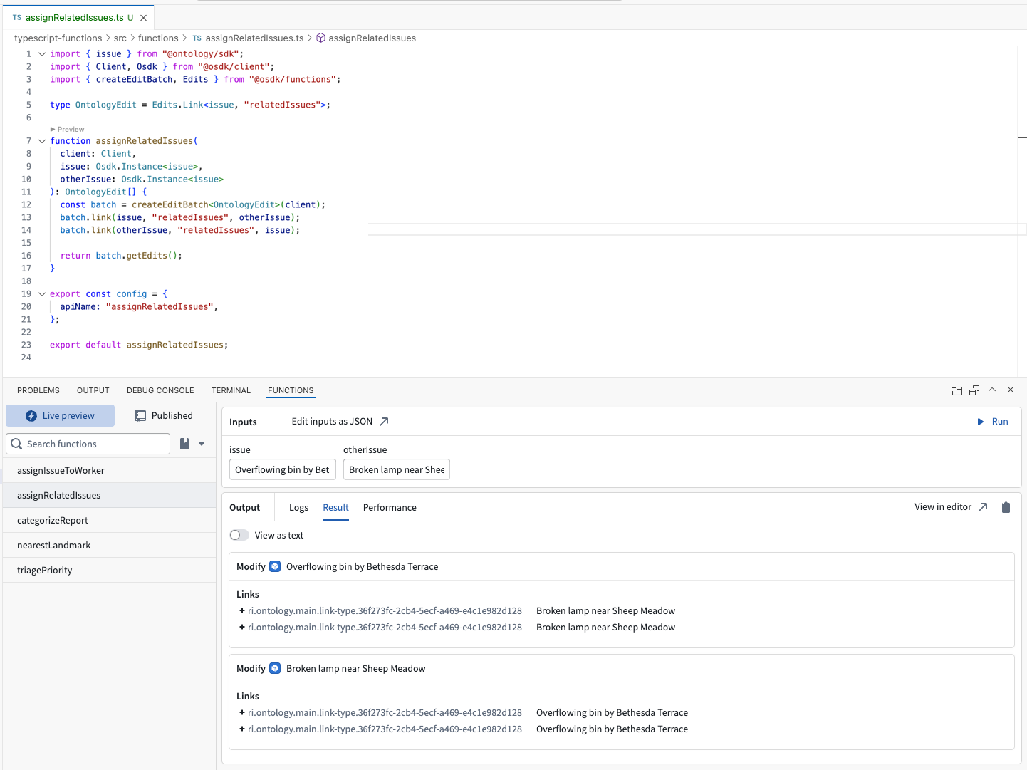This screenshot has height=770, width=1027.
Task: Copy output with the clipboard icon
Action: click(x=1006, y=507)
